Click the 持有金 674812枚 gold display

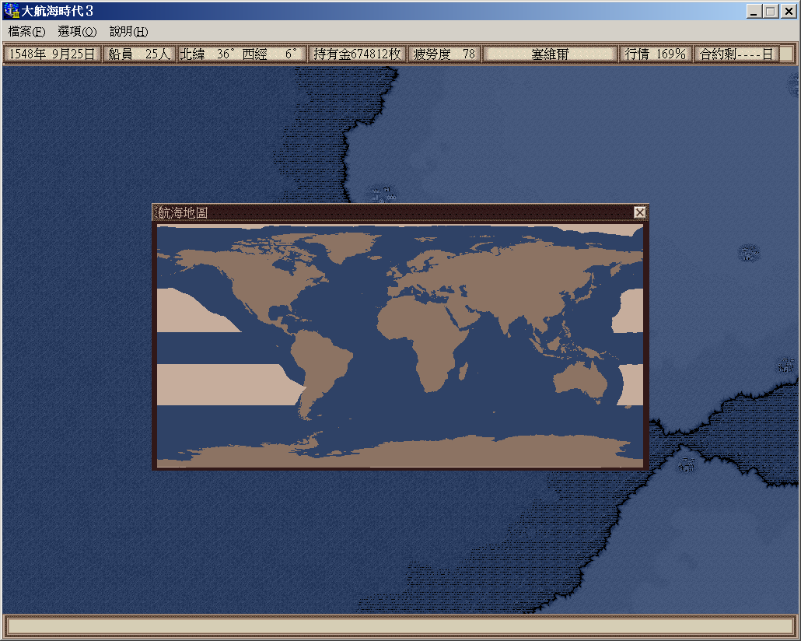pyautogui.click(x=357, y=54)
